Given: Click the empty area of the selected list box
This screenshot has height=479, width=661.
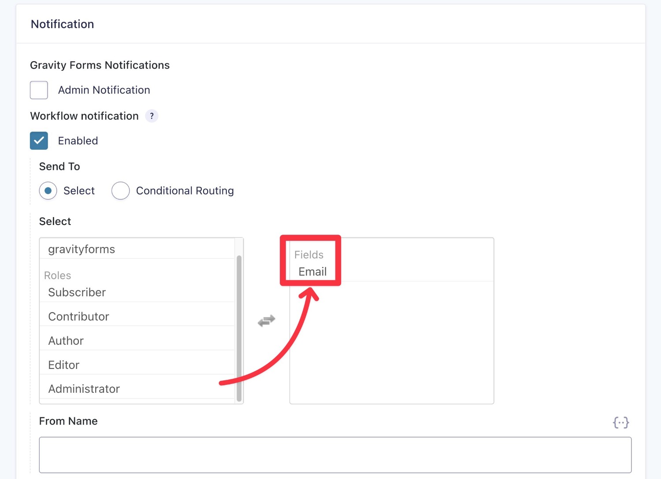Looking at the screenshot, I should (x=391, y=343).
